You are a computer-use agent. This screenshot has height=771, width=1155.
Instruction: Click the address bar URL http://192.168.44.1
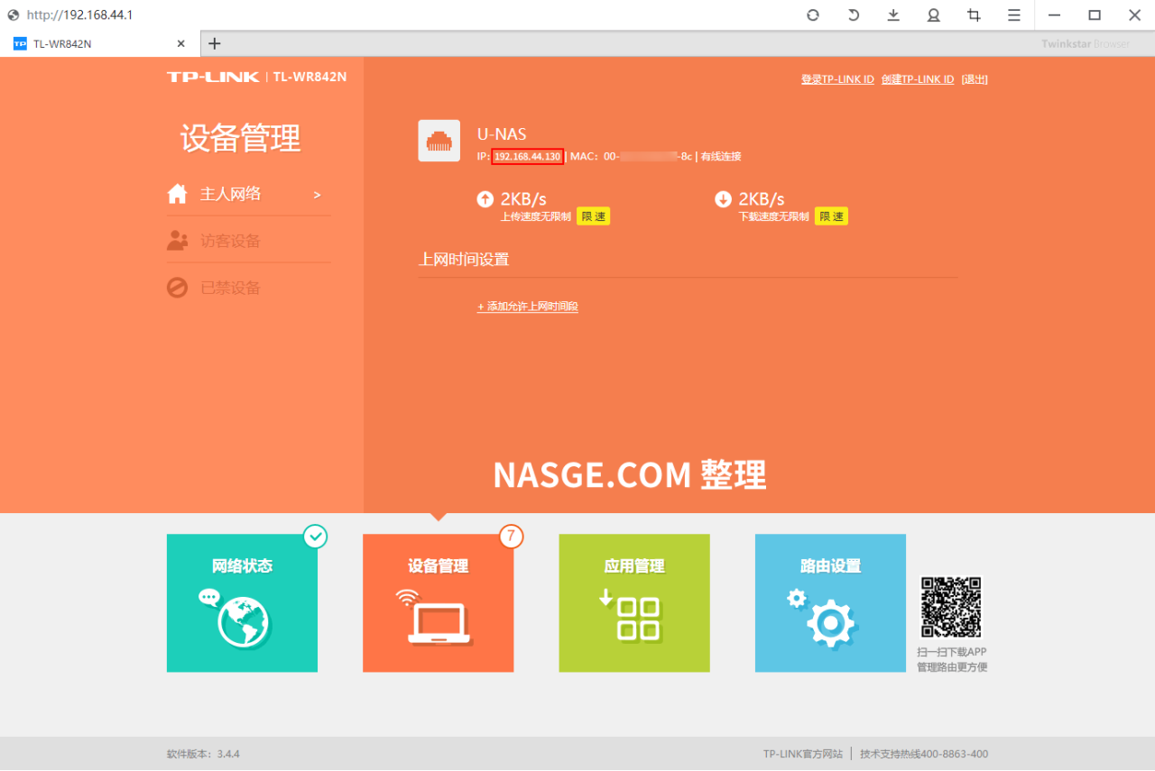tap(80, 14)
